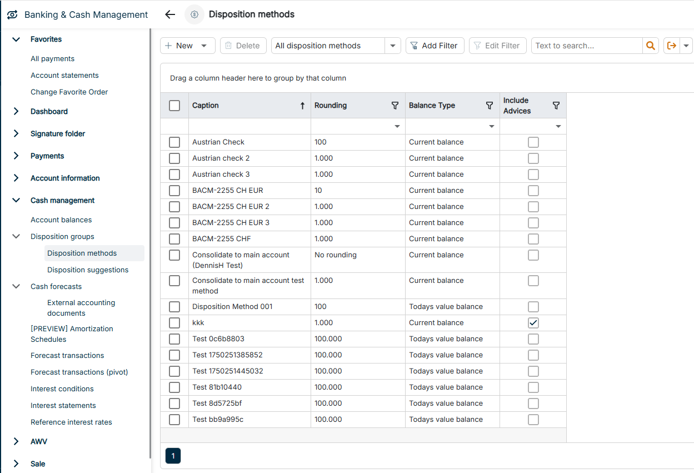Check the BACM-2255 CHF row selection box
Screen dimensions: 694x473
point(174,239)
